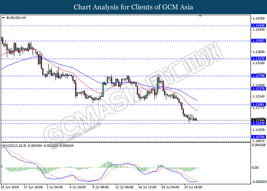Click the 1.13376 horizontal line price tag
The image size is (267, 191).
point(259,58)
